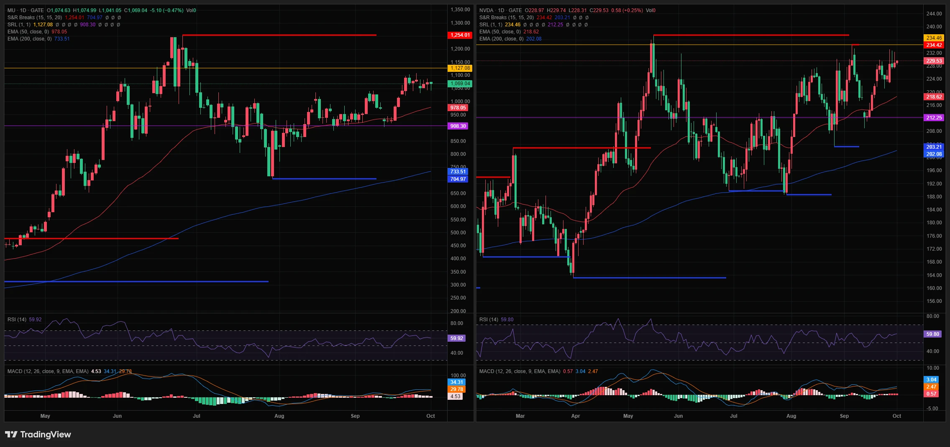Viewport: 950px width, 447px height.
Task: Click Oct on the NVDA time axis
Action: tap(896, 416)
